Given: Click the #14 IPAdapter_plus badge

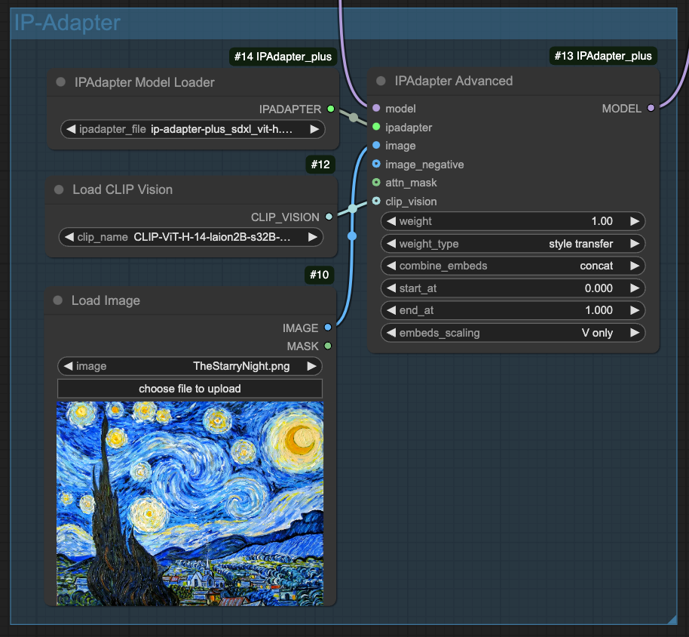Looking at the screenshot, I should click(283, 57).
